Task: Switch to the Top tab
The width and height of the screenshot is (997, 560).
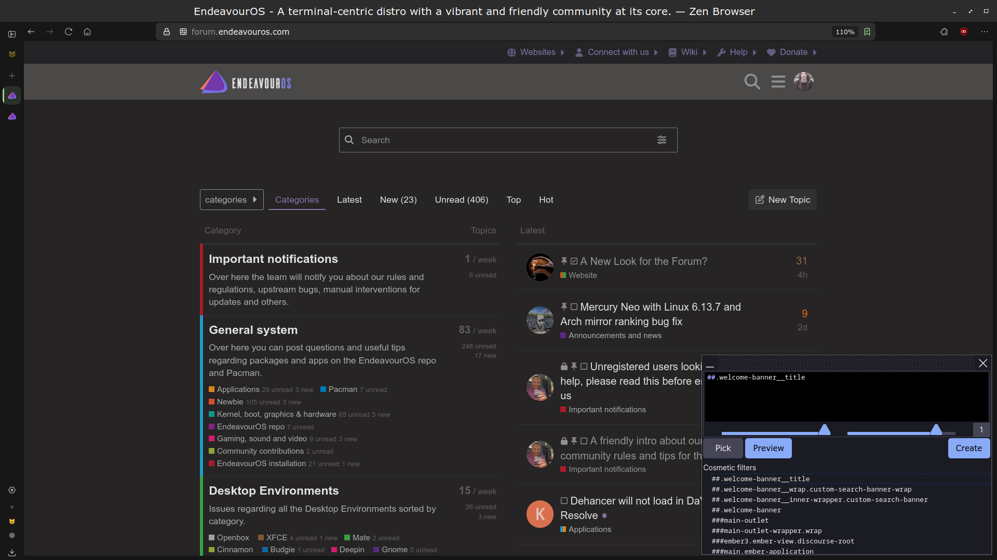Action: tap(514, 200)
